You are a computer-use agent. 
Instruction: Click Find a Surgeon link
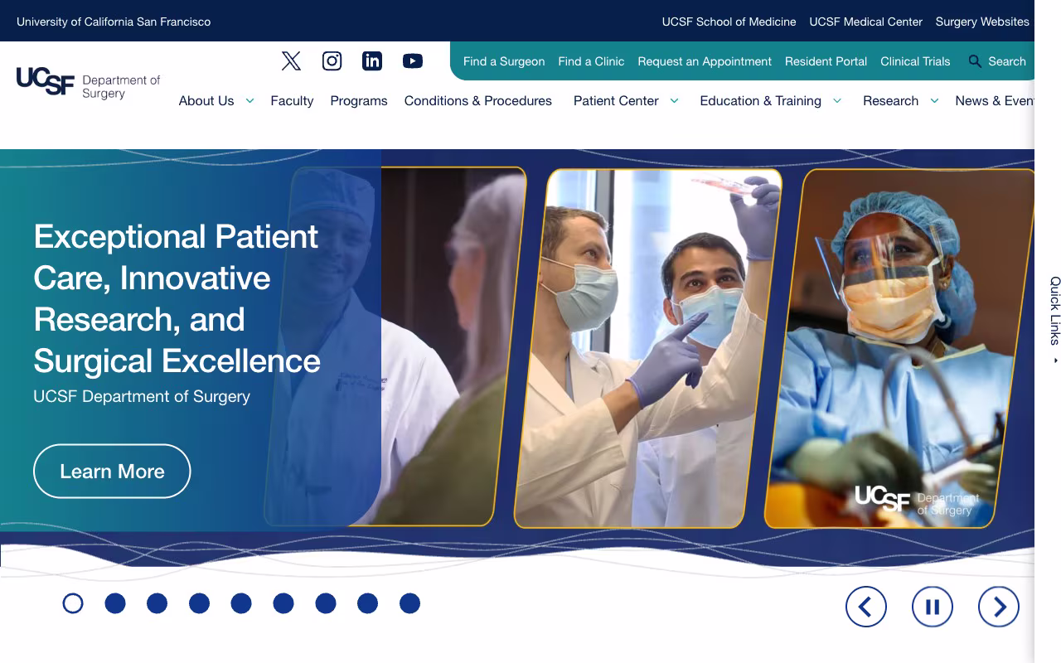pos(504,61)
